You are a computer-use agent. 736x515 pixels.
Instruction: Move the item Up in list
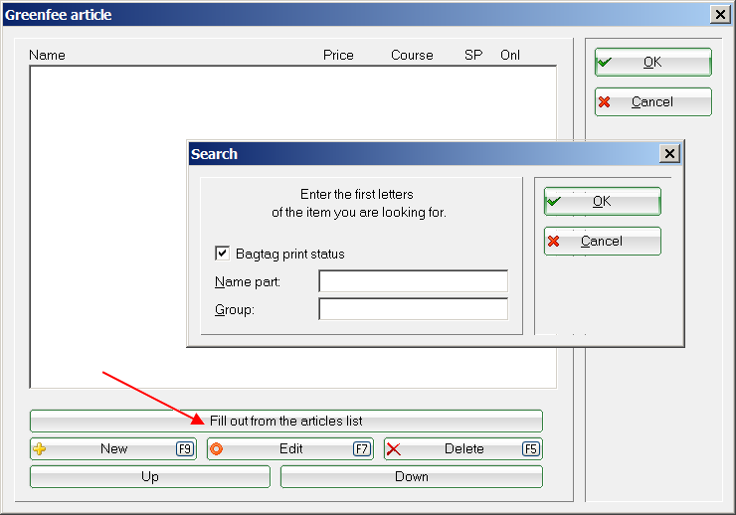pos(150,477)
